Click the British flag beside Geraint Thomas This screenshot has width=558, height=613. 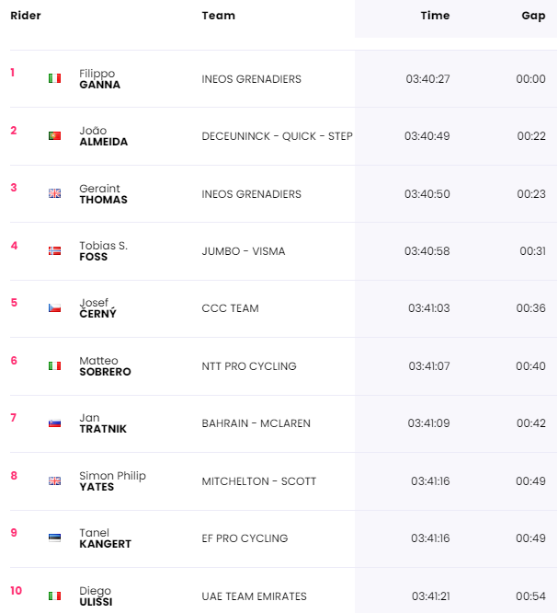(x=54, y=194)
